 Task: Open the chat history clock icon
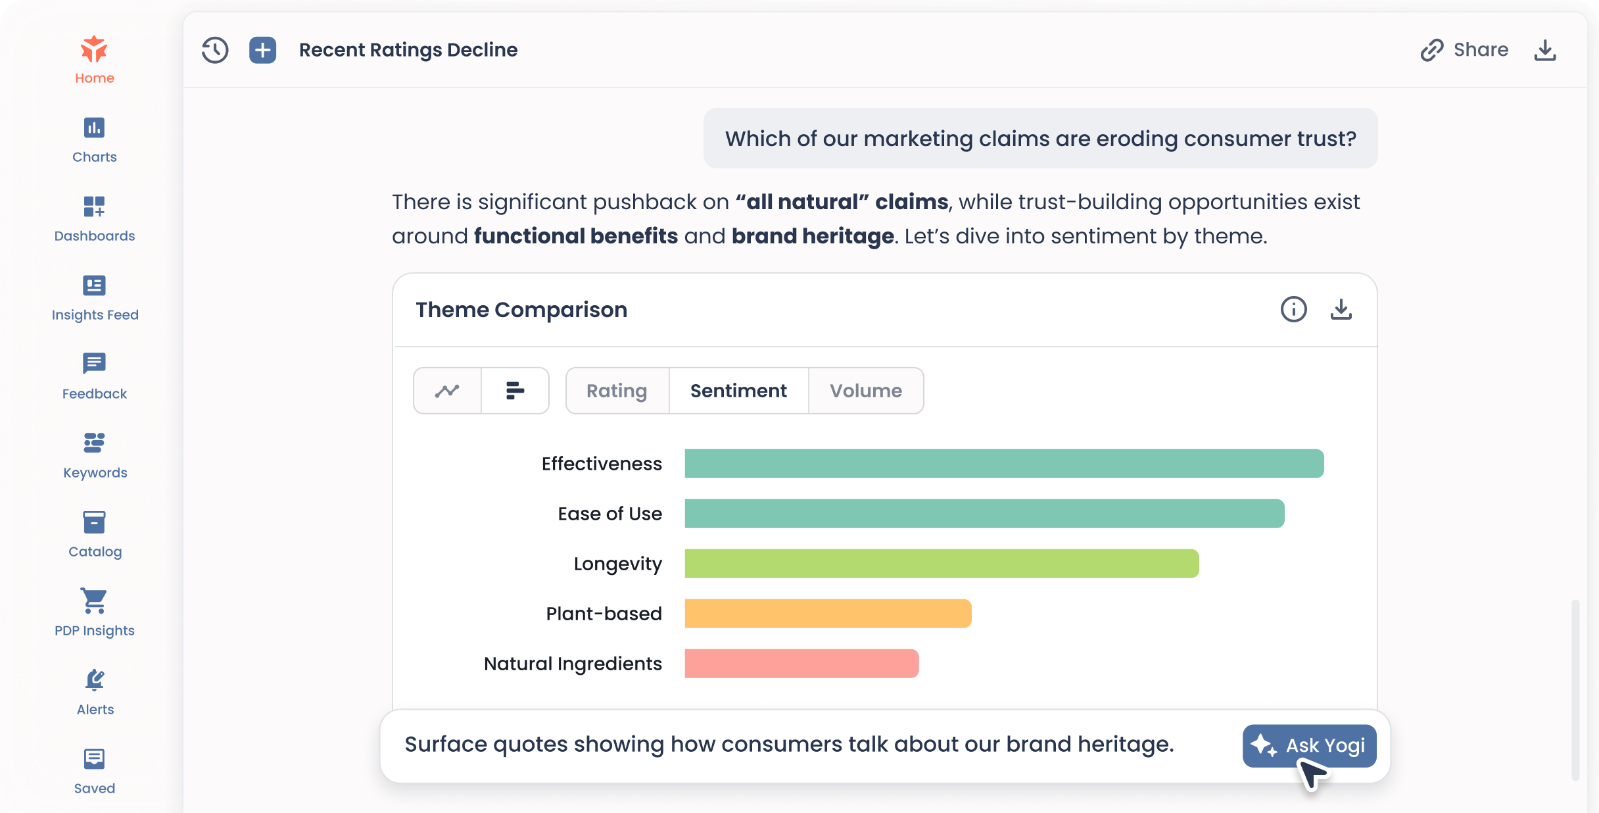[x=215, y=50]
